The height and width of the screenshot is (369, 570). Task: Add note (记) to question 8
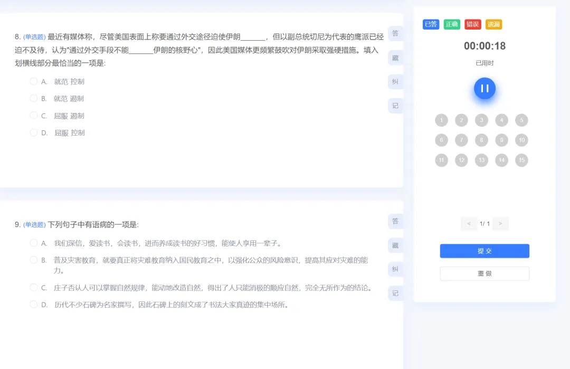tap(395, 106)
